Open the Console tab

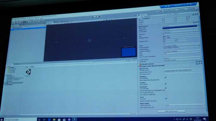[17, 64]
